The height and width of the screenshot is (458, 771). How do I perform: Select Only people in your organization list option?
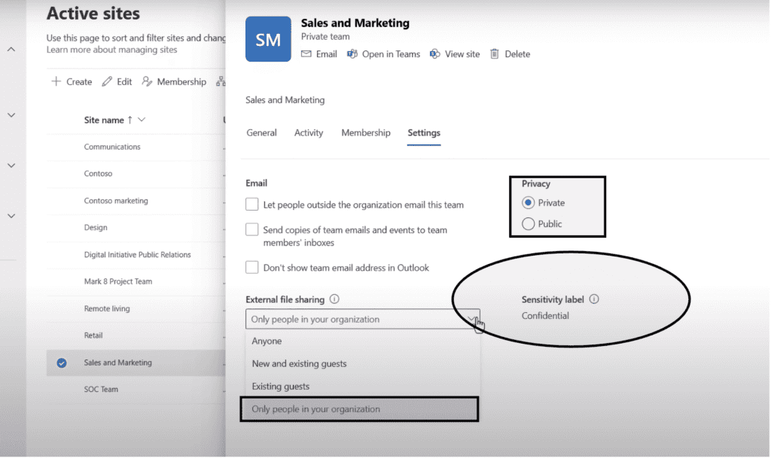[x=359, y=409]
